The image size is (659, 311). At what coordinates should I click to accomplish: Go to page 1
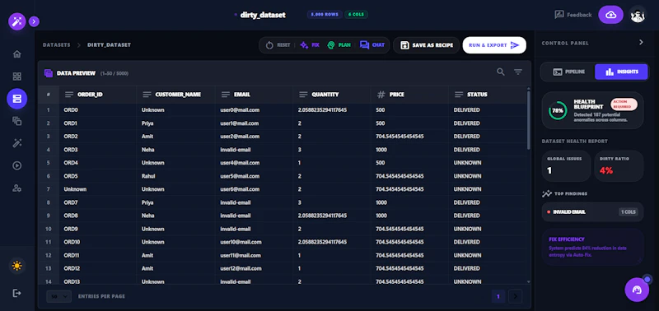498,296
